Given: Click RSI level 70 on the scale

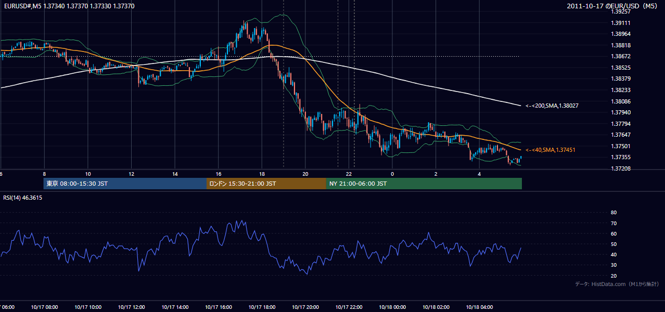Looking at the screenshot, I should pyautogui.click(x=613, y=223).
